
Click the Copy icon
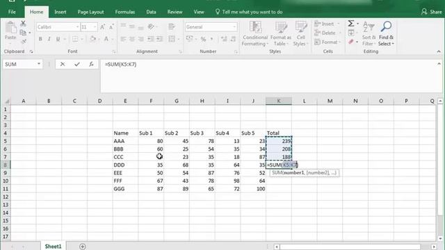pyautogui.click(x=23, y=33)
